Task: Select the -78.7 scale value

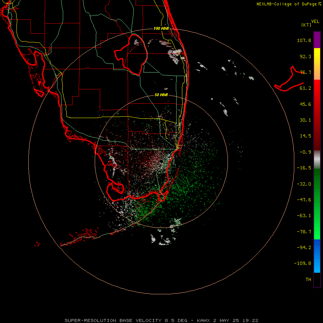Action: [x=304, y=232]
